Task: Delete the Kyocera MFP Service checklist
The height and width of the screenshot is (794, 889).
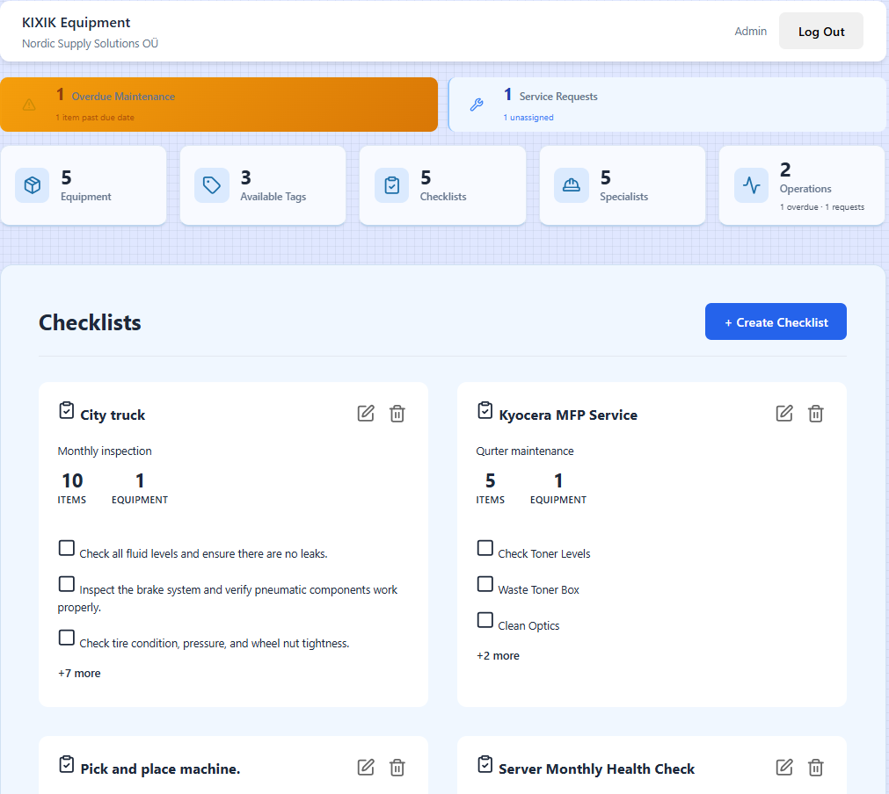Action: 816,413
